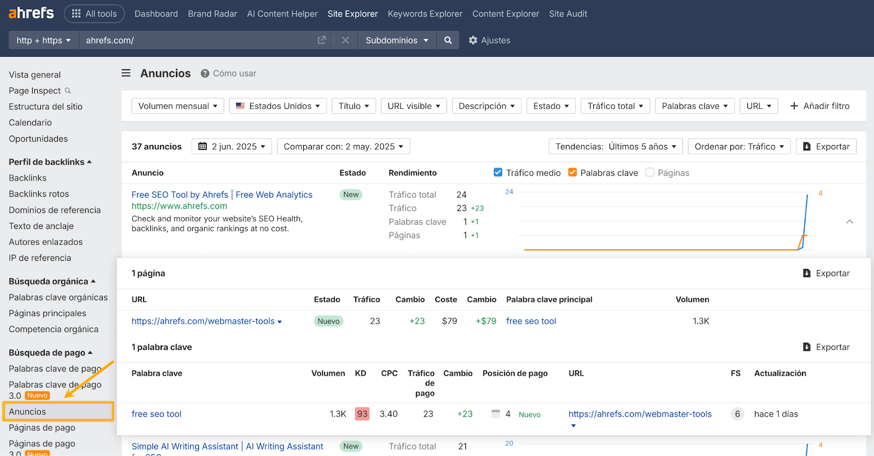Open Ordenar por Tráfico dropdown

point(740,147)
